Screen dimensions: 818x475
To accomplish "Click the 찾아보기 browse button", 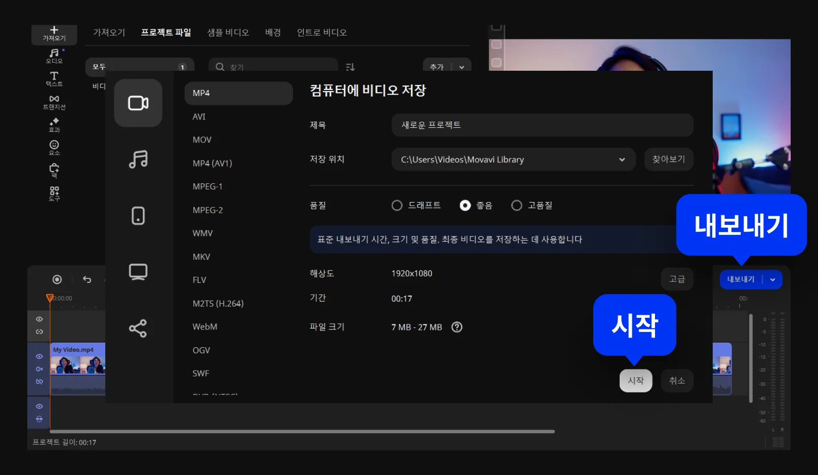I will point(669,159).
